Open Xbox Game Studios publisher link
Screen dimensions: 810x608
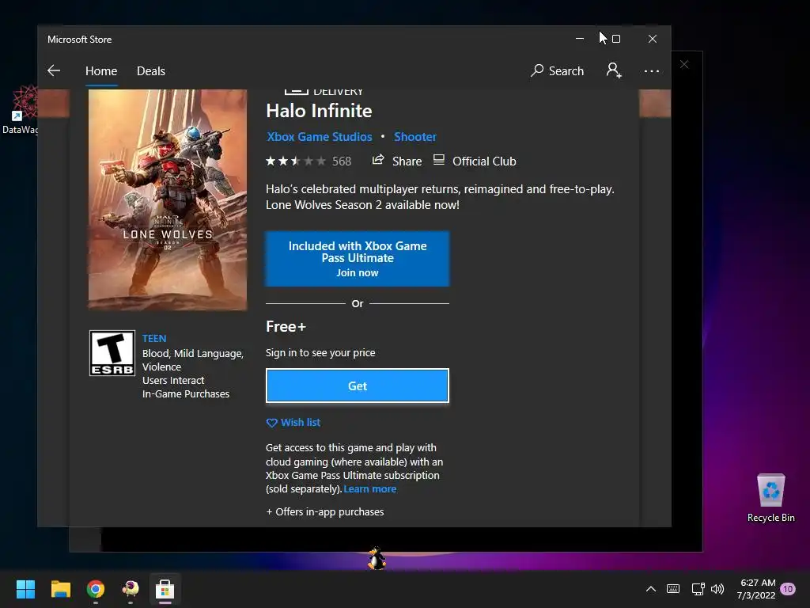[x=320, y=136]
